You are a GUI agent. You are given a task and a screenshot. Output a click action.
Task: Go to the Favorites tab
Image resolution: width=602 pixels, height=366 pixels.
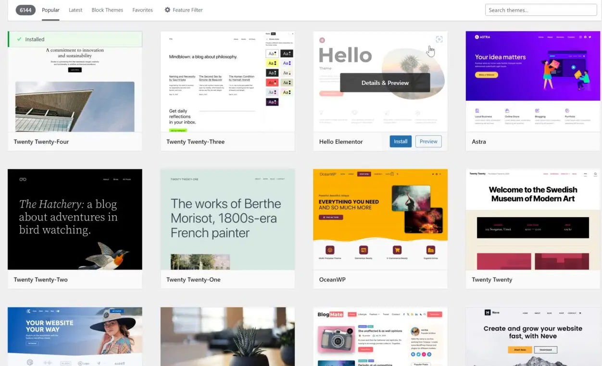click(x=143, y=10)
